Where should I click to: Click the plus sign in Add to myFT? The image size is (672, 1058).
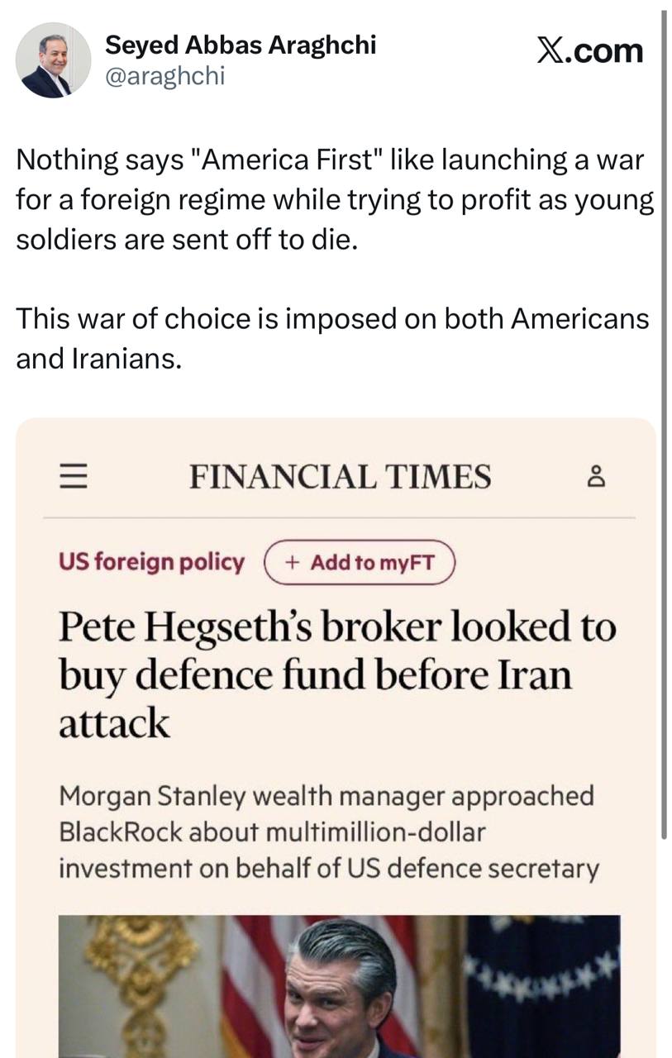[292, 563]
